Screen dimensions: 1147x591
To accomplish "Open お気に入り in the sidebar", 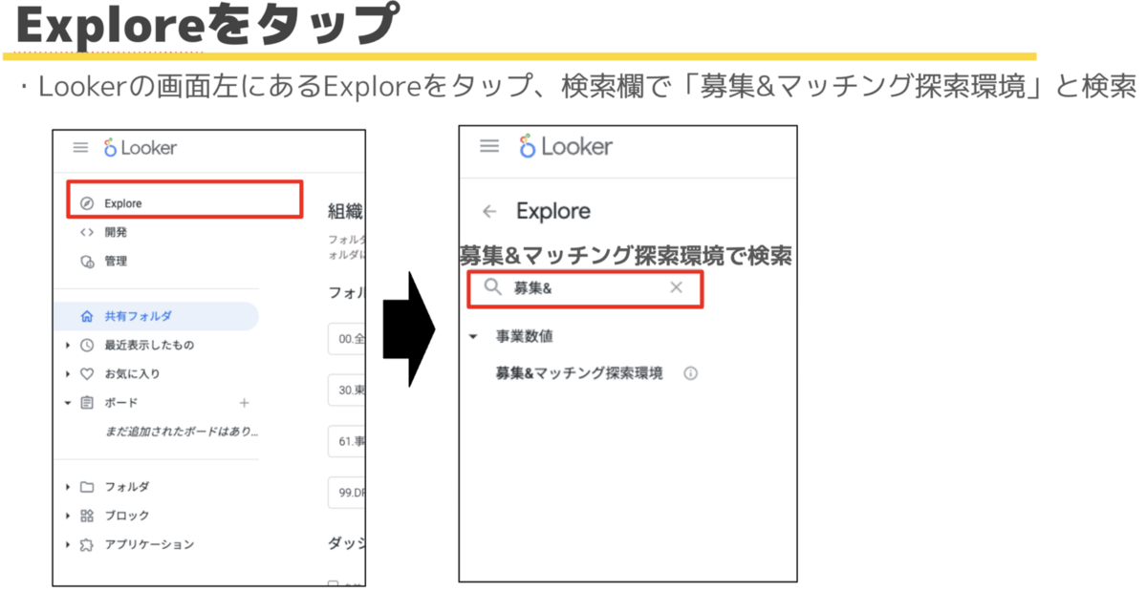I will point(132,373).
